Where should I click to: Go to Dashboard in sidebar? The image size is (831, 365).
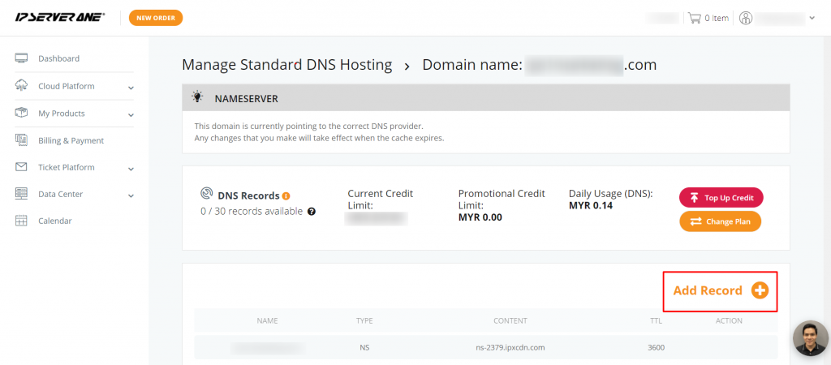58,58
